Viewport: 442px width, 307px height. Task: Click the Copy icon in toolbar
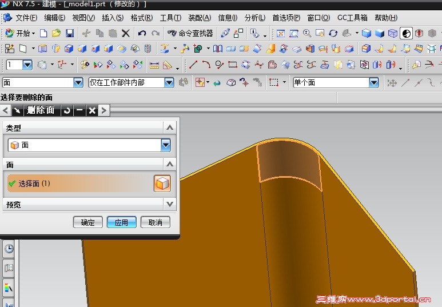coord(99,33)
